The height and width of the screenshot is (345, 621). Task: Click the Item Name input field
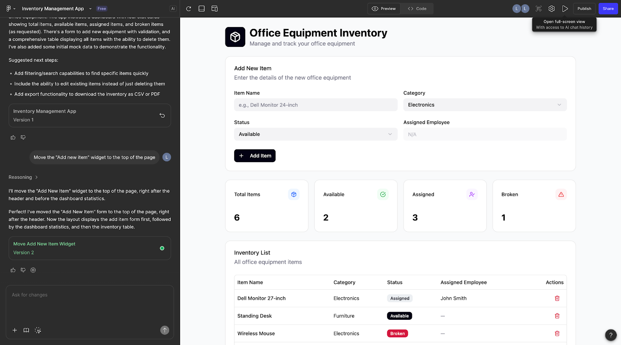316,105
